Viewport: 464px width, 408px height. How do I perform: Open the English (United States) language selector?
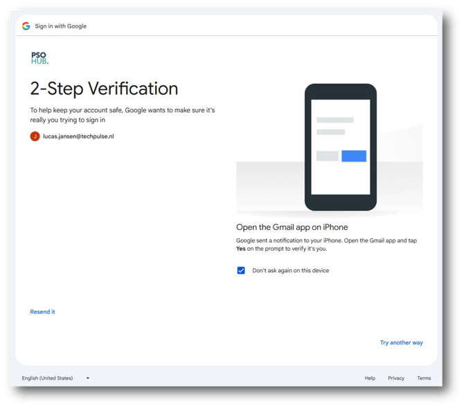click(48, 378)
